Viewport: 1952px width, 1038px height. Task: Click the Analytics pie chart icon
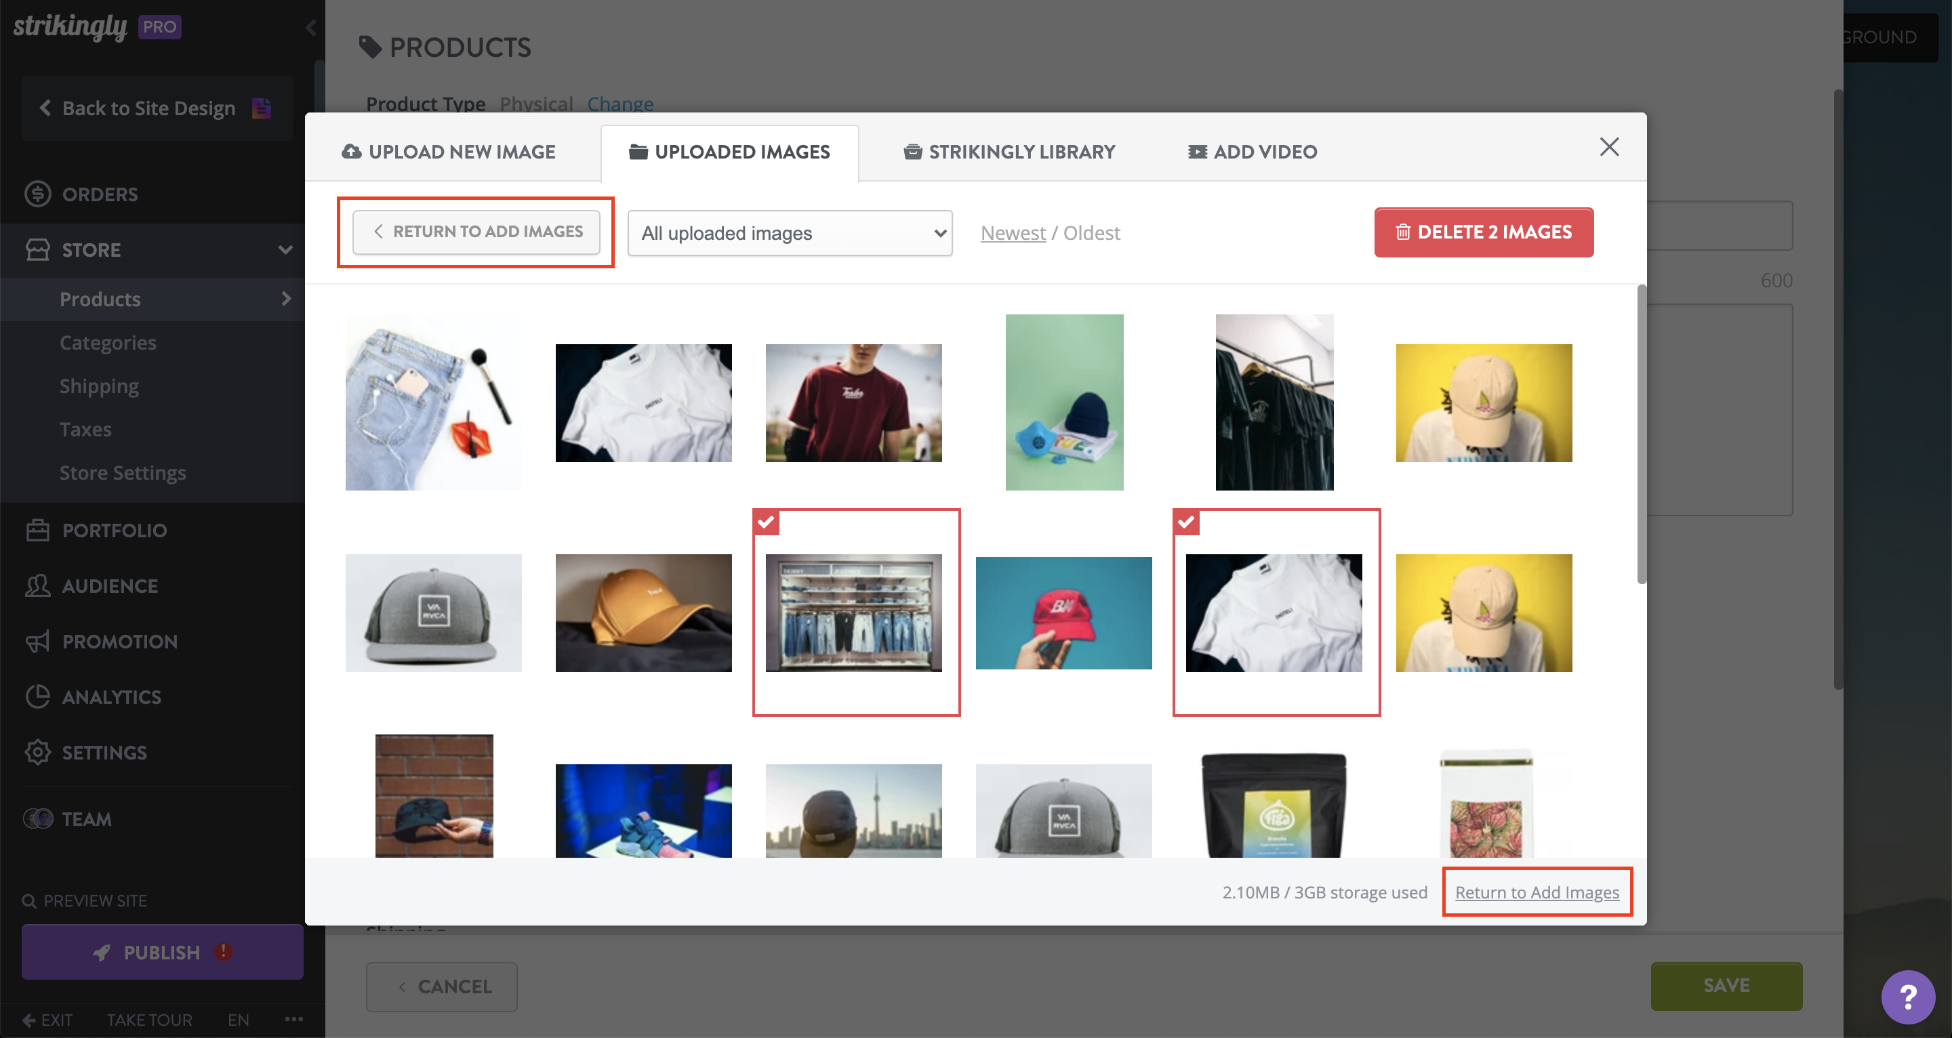(37, 697)
